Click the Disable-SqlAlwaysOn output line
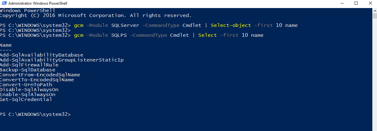Viewport: 377px width, 131px height. (x=29, y=90)
